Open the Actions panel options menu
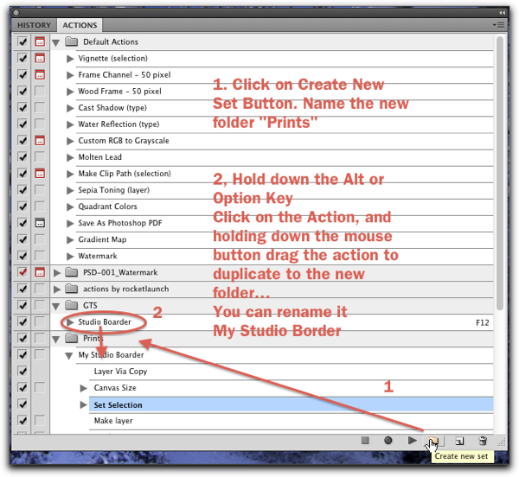The image size is (519, 477). (x=498, y=25)
